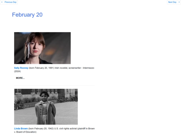Open the Linda Brown link
181x136 pixels.
tap(21, 129)
